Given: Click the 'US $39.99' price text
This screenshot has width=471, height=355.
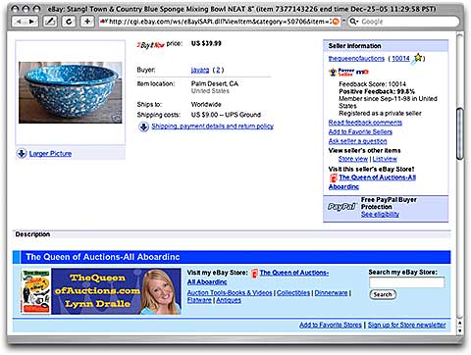Looking at the screenshot, I should pos(206,43).
